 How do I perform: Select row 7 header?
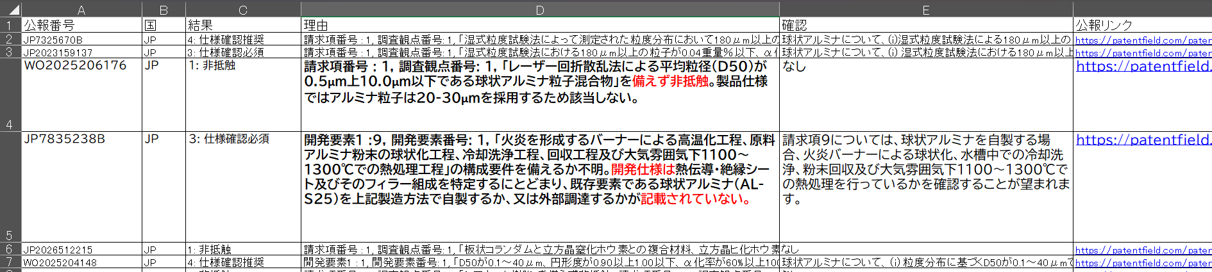tap(11, 262)
